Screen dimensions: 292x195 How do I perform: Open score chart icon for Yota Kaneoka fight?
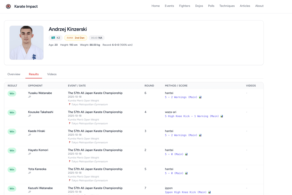pyautogui.click(x=186, y=173)
